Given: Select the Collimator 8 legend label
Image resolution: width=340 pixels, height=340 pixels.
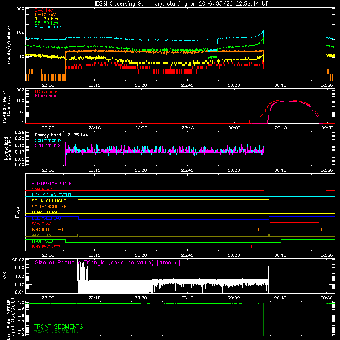Looking at the screenshot, I should point(48,140).
